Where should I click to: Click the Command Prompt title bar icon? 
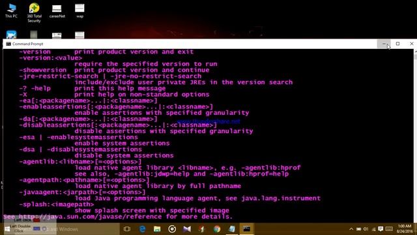[x=8, y=44]
